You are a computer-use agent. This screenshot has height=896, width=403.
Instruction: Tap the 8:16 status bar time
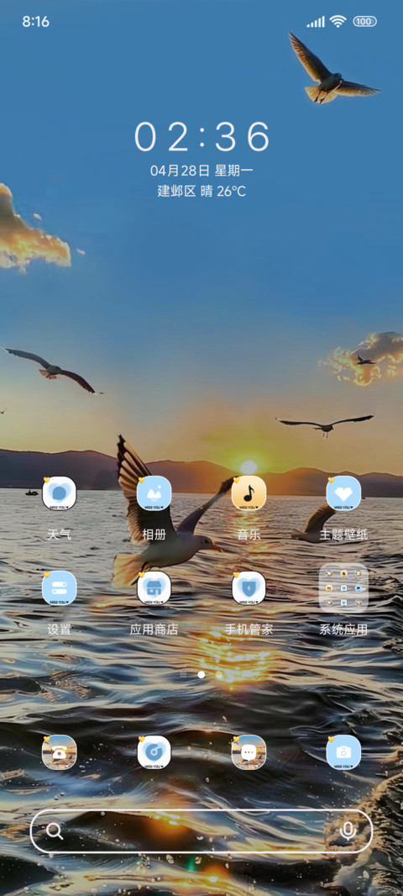[35, 22]
